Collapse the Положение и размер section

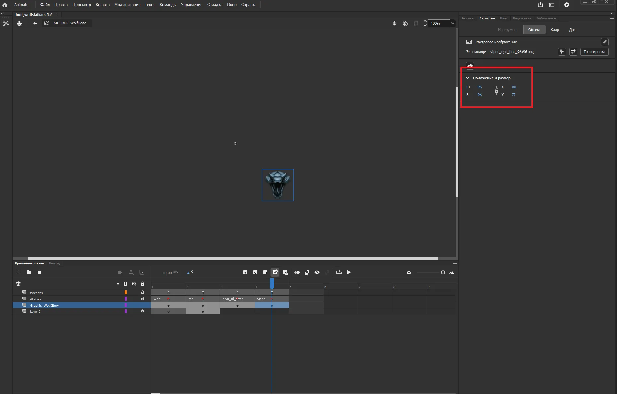pos(467,78)
